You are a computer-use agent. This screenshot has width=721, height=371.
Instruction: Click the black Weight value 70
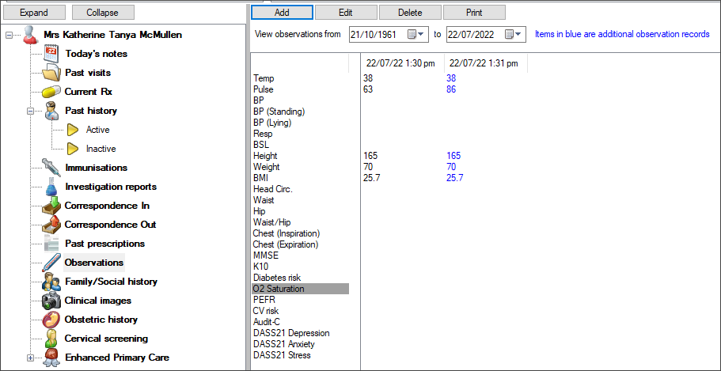pos(368,167)
